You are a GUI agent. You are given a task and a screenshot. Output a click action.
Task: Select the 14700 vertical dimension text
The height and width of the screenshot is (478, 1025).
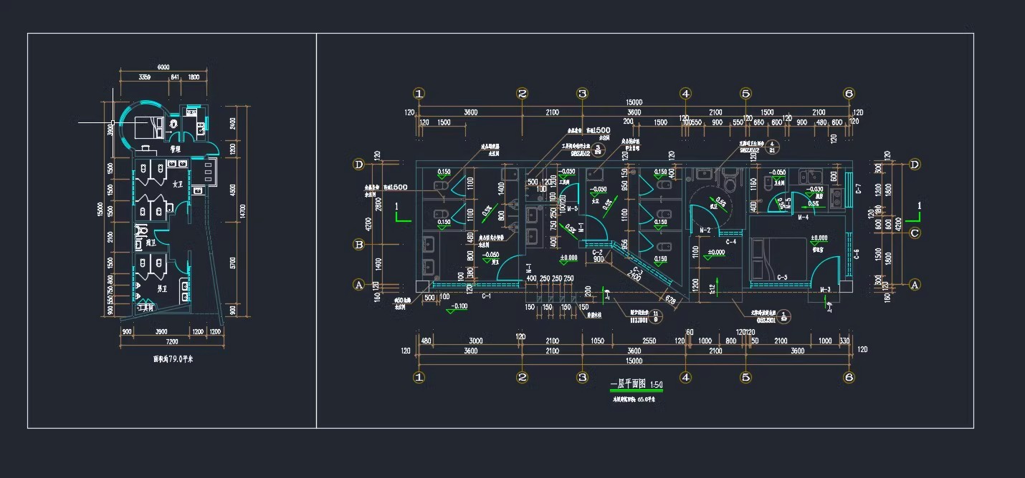243,210
